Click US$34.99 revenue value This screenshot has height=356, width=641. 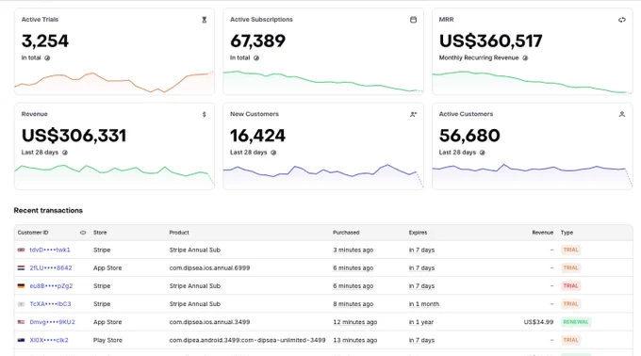pos(538,322)
